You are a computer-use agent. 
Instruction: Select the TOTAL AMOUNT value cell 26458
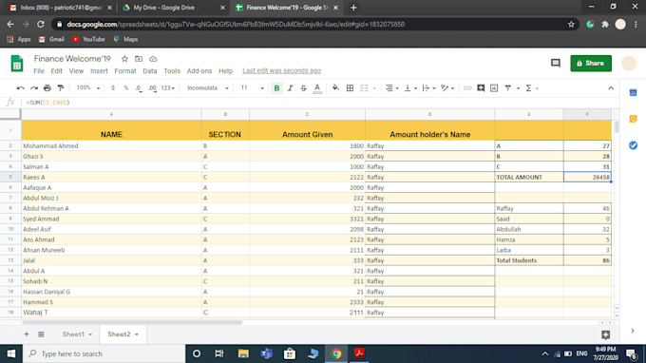[587, 177]
